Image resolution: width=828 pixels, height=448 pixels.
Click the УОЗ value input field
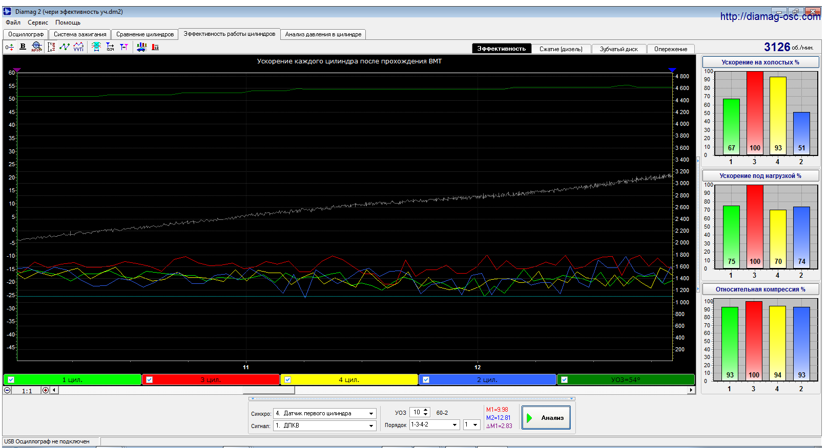pos(417,412)
